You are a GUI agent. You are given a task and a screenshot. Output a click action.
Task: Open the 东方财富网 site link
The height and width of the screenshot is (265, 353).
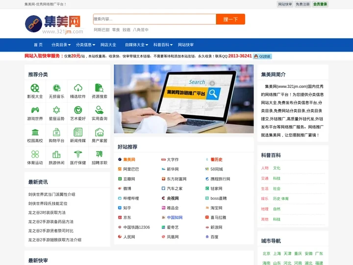coord(176,179)
